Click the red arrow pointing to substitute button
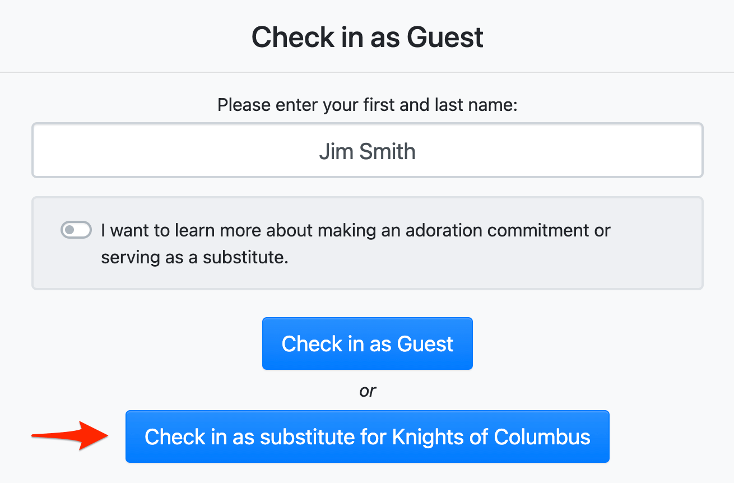The image size is (734, 483). (69, 436)
